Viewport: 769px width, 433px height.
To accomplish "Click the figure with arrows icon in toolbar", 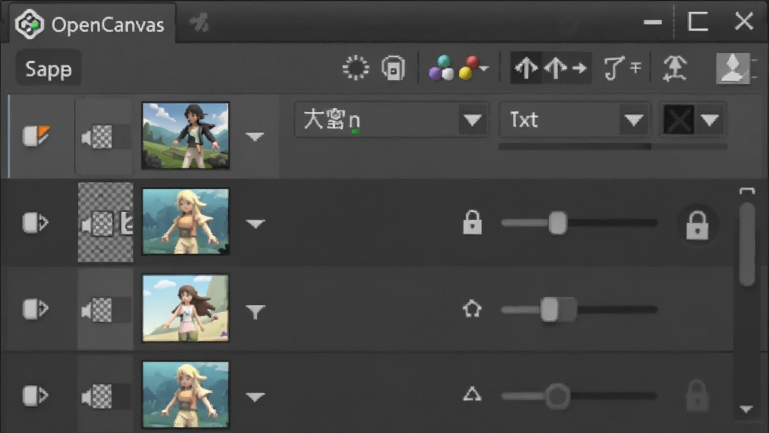I will (675, 68).
